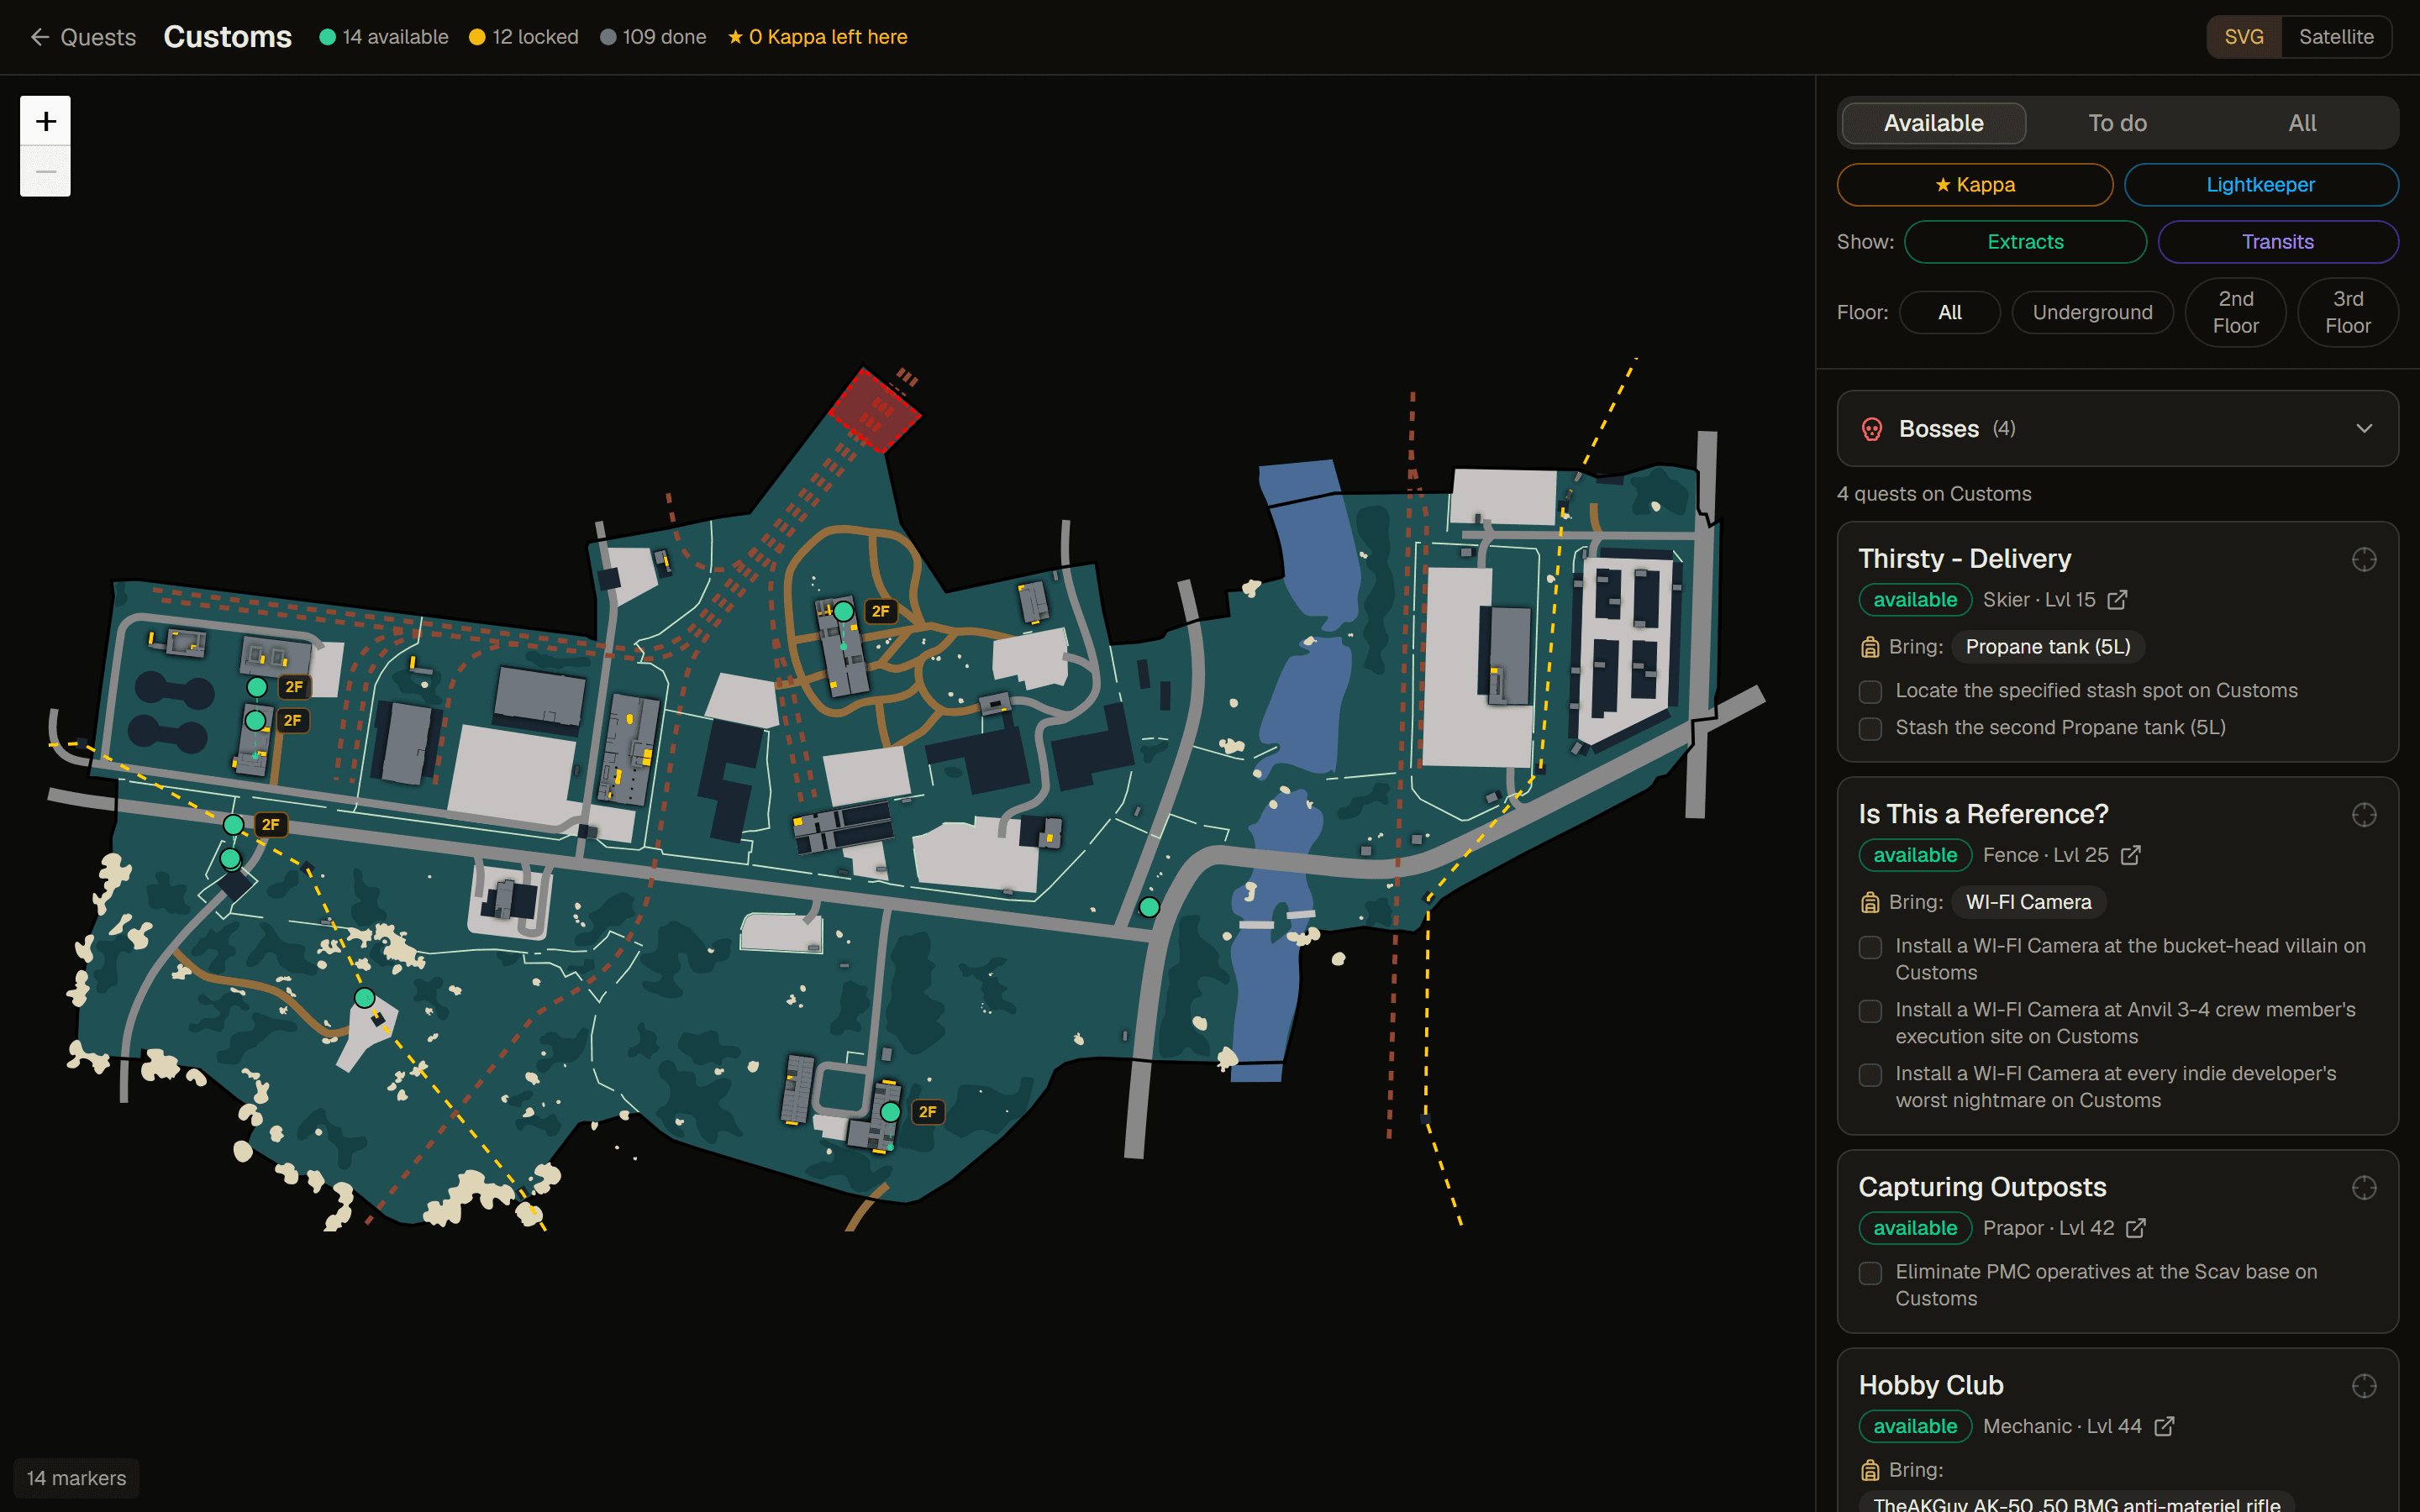Open Hobby Club external link icon
Viewport: 2420px width, 1512px height.
tap(2164, 1426)
